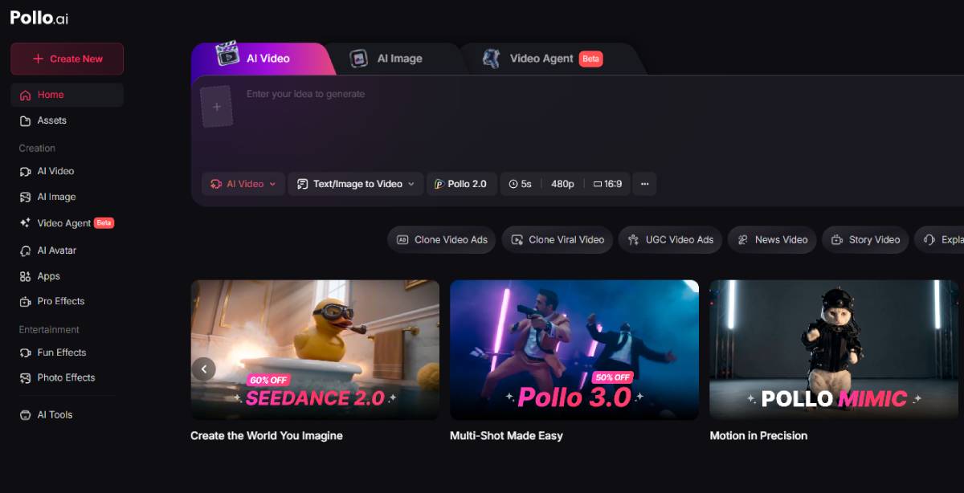964x493 pixels.
Task: Open Fun Effects in the sidebar
Action: point(67,352)
